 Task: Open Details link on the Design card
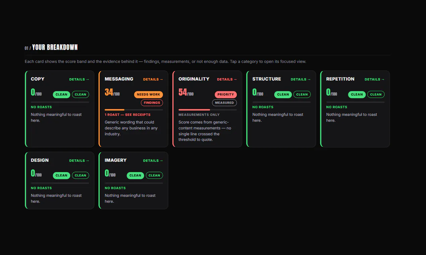(x=79, y=161)
